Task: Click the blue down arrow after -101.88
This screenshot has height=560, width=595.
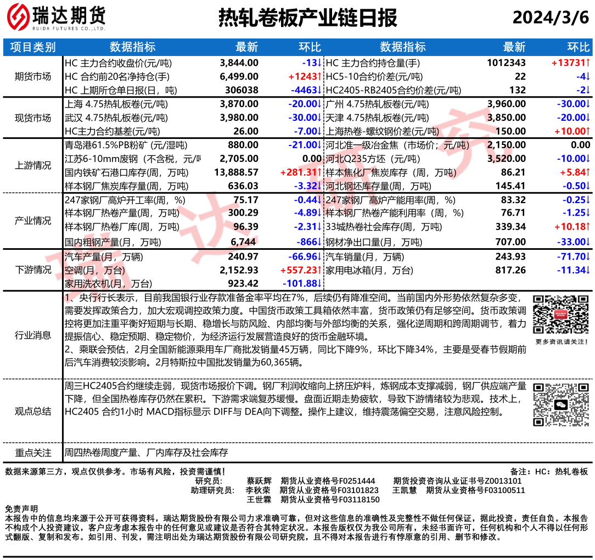Action: [319, 283]
